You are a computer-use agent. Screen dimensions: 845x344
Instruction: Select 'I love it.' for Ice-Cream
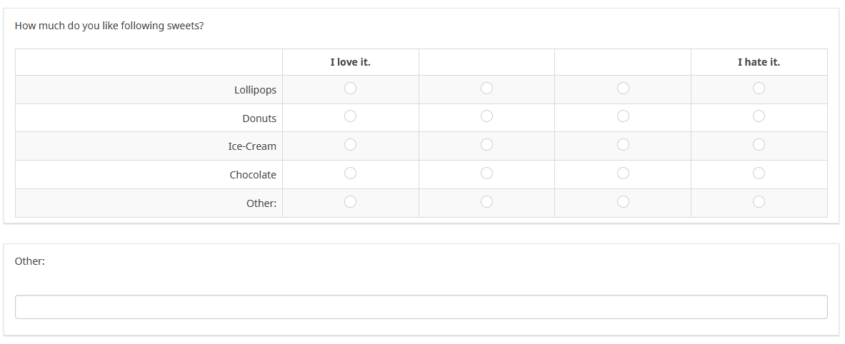pyautogui.click(x=350, y=145)
